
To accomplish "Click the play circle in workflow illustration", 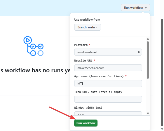I will click(x=27, y=40).
